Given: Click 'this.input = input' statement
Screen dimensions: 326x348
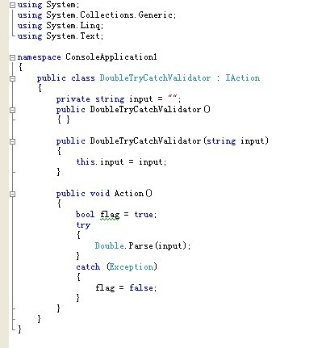Looking at the screenshot, I should click(121, 162).
